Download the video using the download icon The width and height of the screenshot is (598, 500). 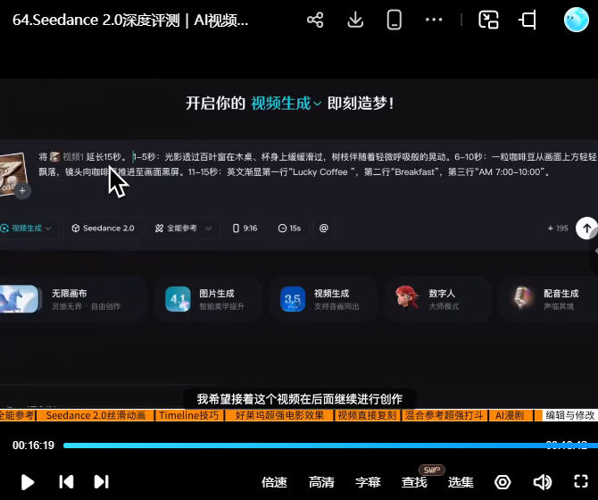point(355,20)
